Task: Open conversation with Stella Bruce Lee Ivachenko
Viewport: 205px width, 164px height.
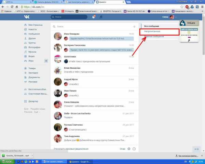Action: pyautogui.click(x=94, y=116)
